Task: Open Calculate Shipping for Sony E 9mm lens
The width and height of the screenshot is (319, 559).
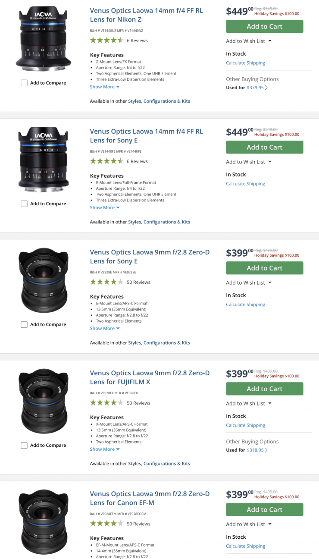Action: (x=245, y=305)
